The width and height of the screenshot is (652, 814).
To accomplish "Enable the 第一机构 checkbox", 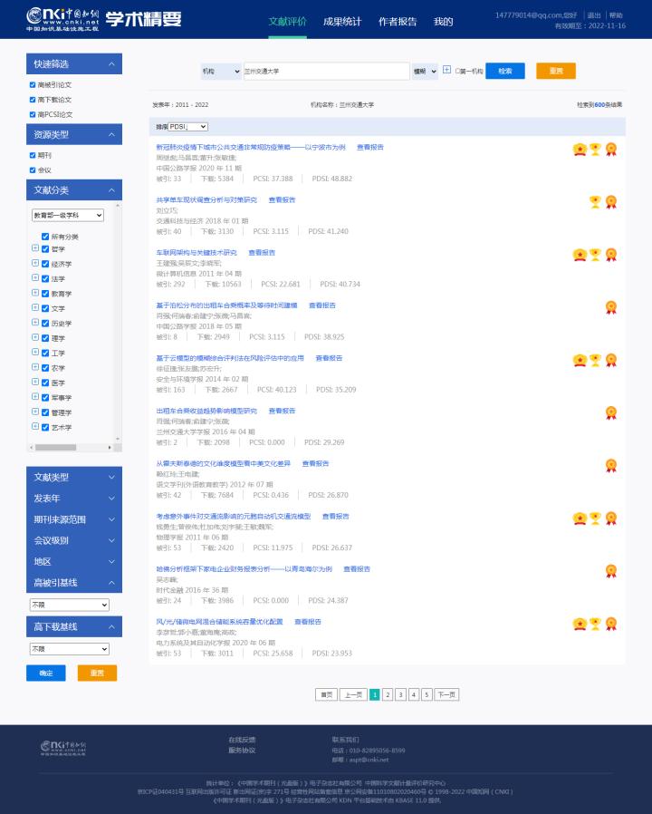I will coord(457,71).
